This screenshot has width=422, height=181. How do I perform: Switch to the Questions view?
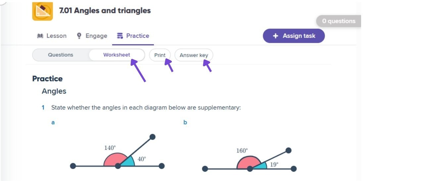pos(61,55)
